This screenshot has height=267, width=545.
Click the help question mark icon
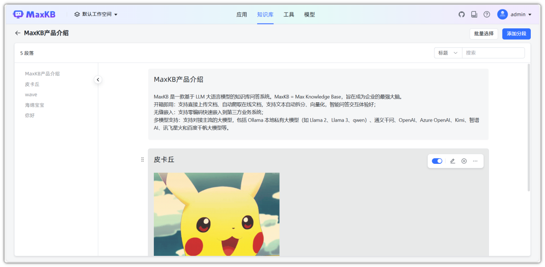click(486, 14)
